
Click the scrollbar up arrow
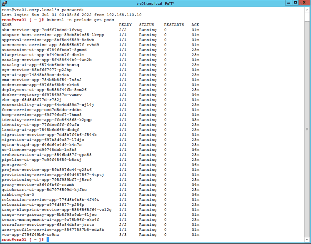(x=307, y=9)
